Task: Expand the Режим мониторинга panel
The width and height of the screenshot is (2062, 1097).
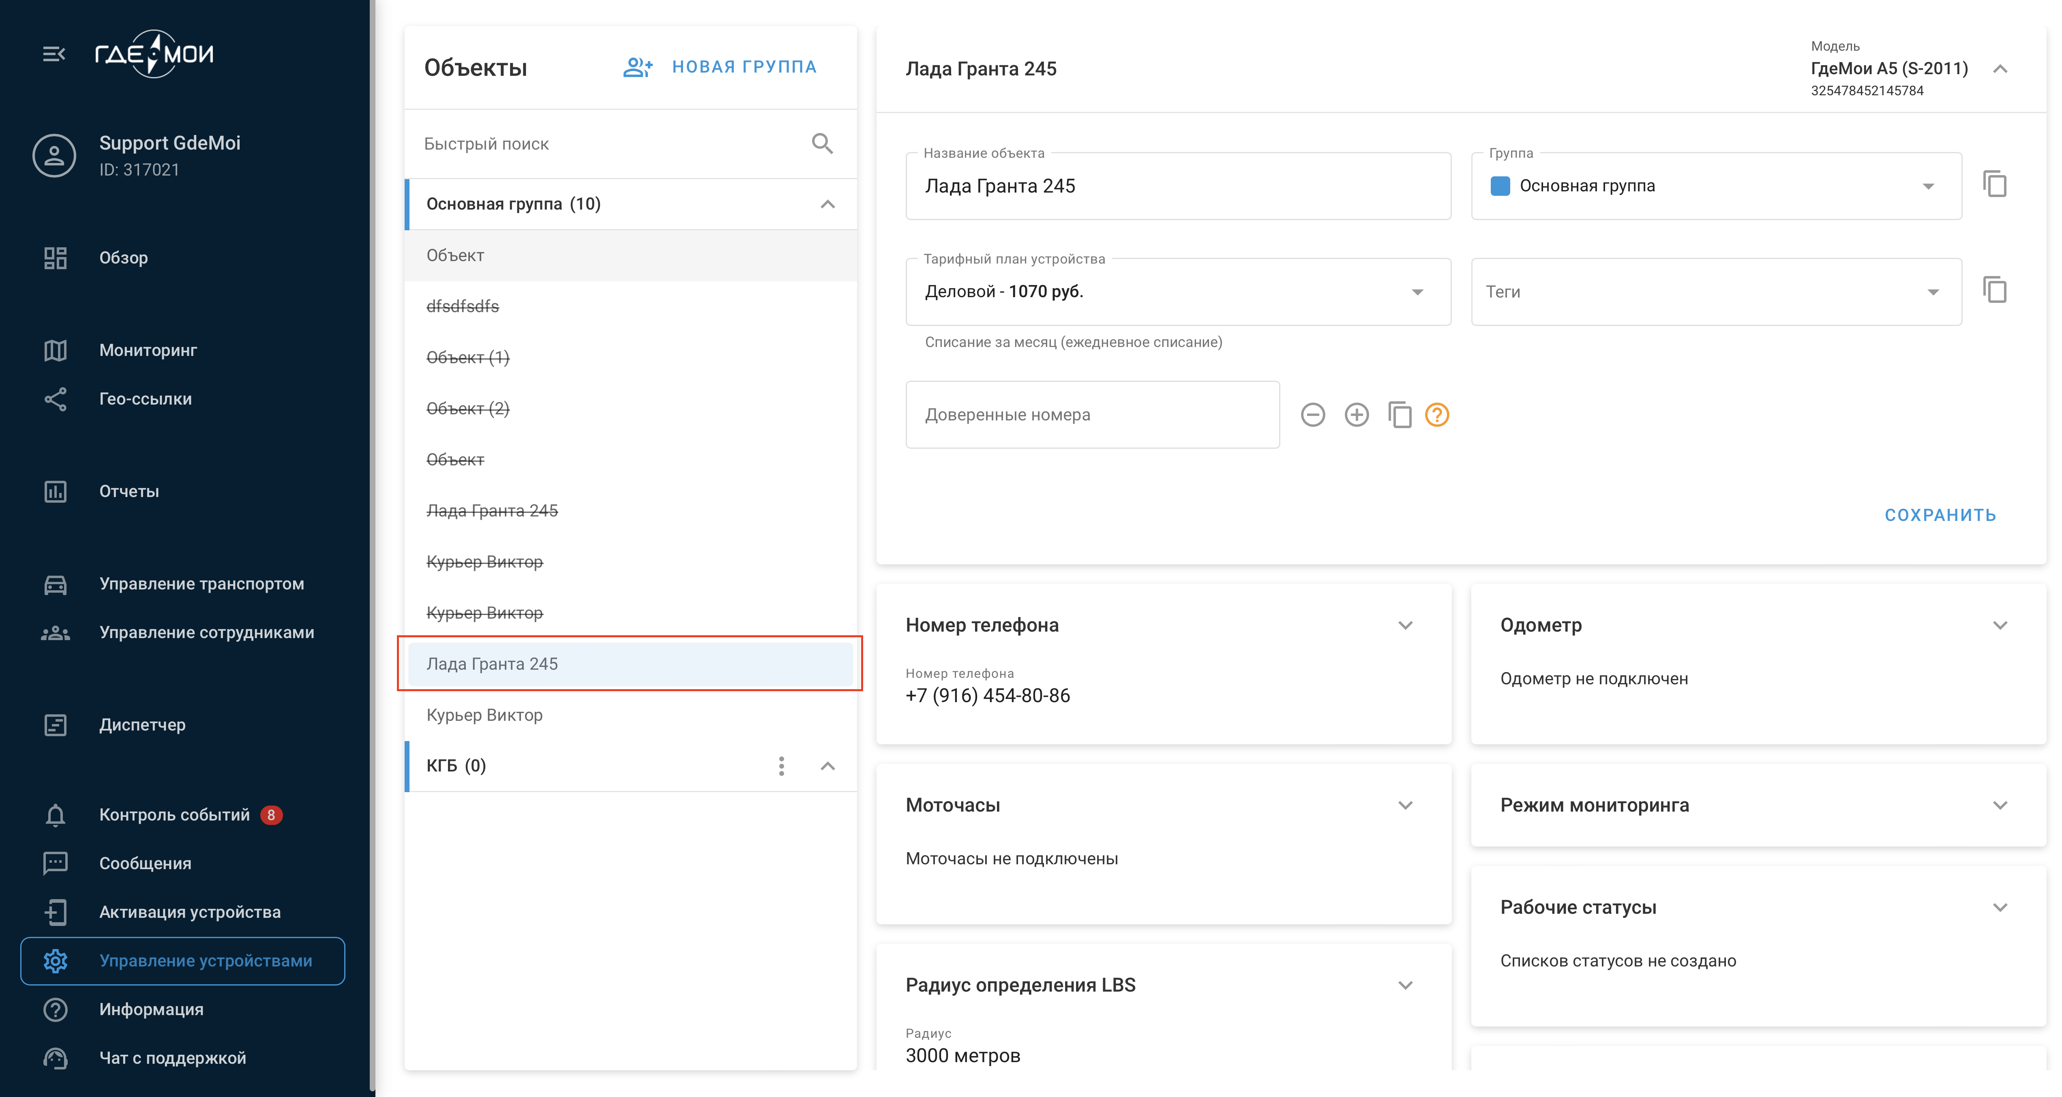Action: 2000,806
